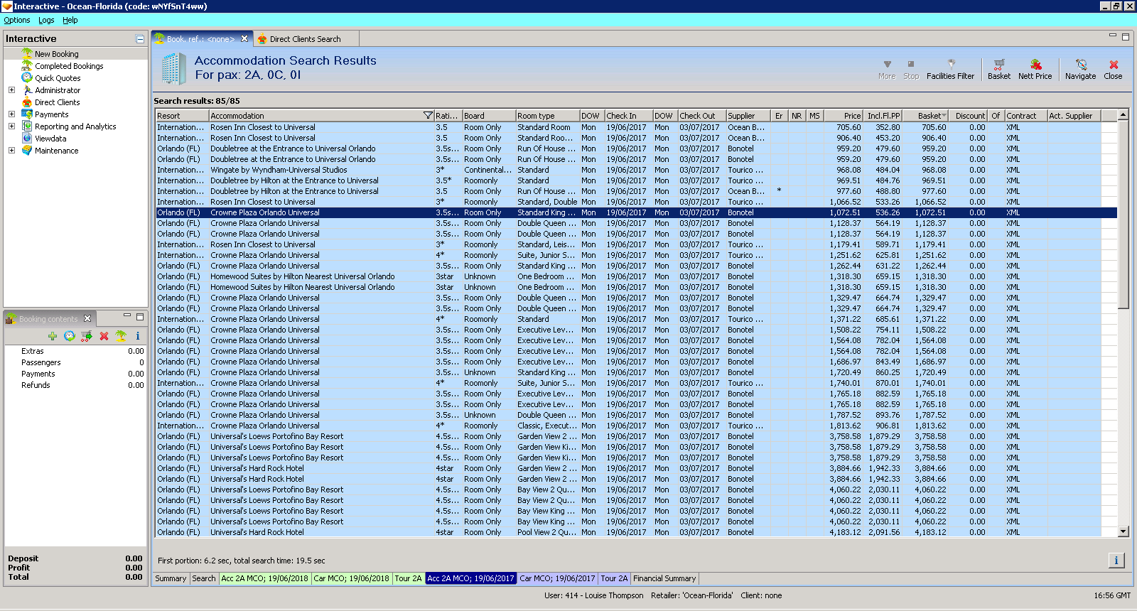Select Quick Quotes in the Interactive tree
Screen dimensions: 1137x611
coord(58,78)
